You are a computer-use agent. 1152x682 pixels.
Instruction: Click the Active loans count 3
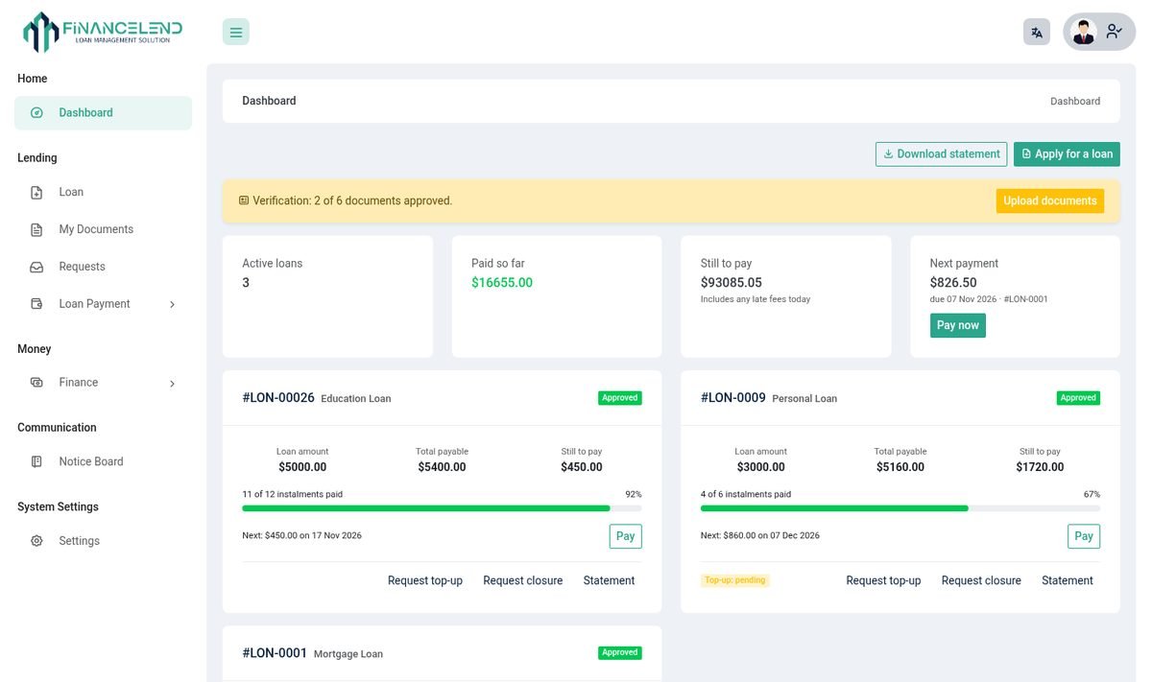pos(246,283)
